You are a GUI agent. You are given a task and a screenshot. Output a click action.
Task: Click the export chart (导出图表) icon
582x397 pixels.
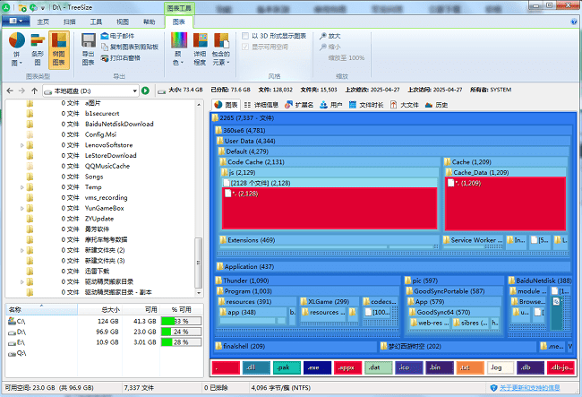click(89, 48)
